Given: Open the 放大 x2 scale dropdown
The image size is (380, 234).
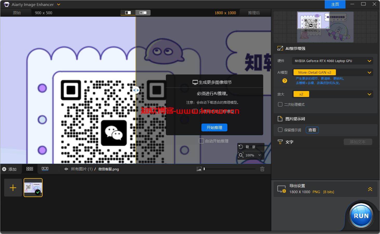Looking at the screenshot, I should coord(332,94).
